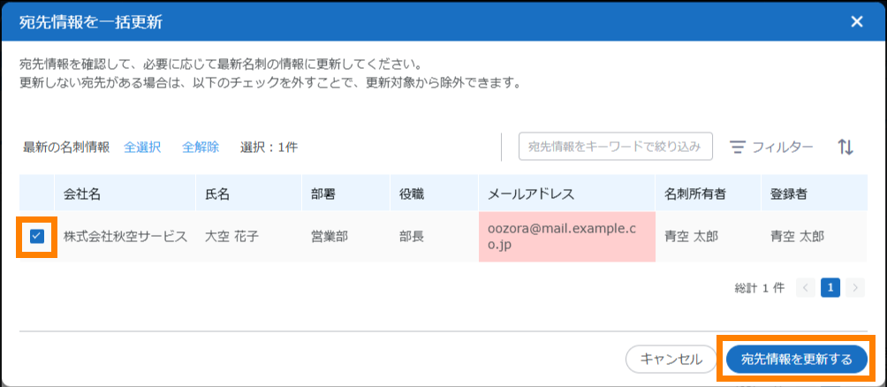Click the sort arrows icon
Viewport: 887px width, 387px height.
[x=845, y=147]
